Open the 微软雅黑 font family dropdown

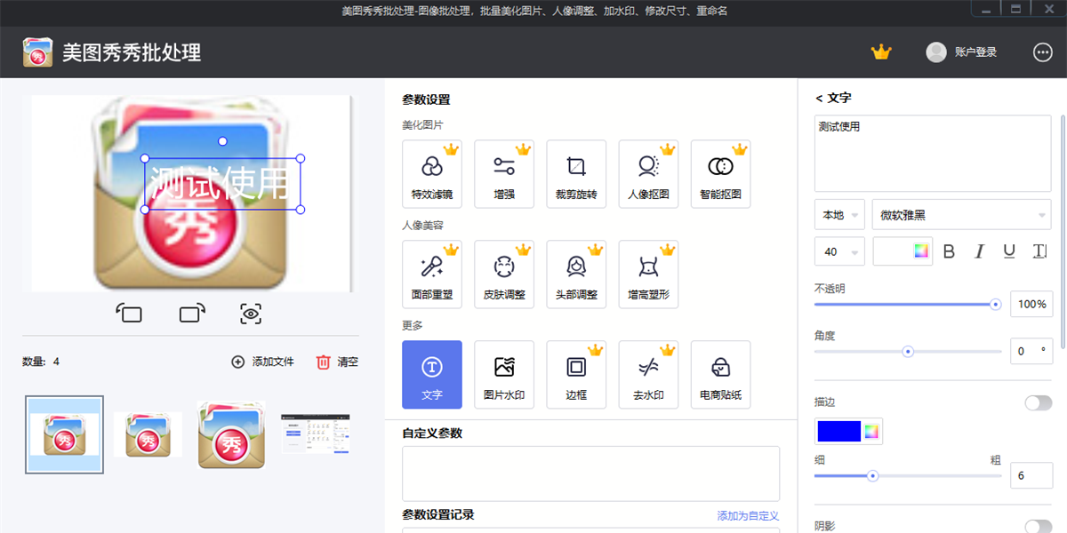(961, 215)
